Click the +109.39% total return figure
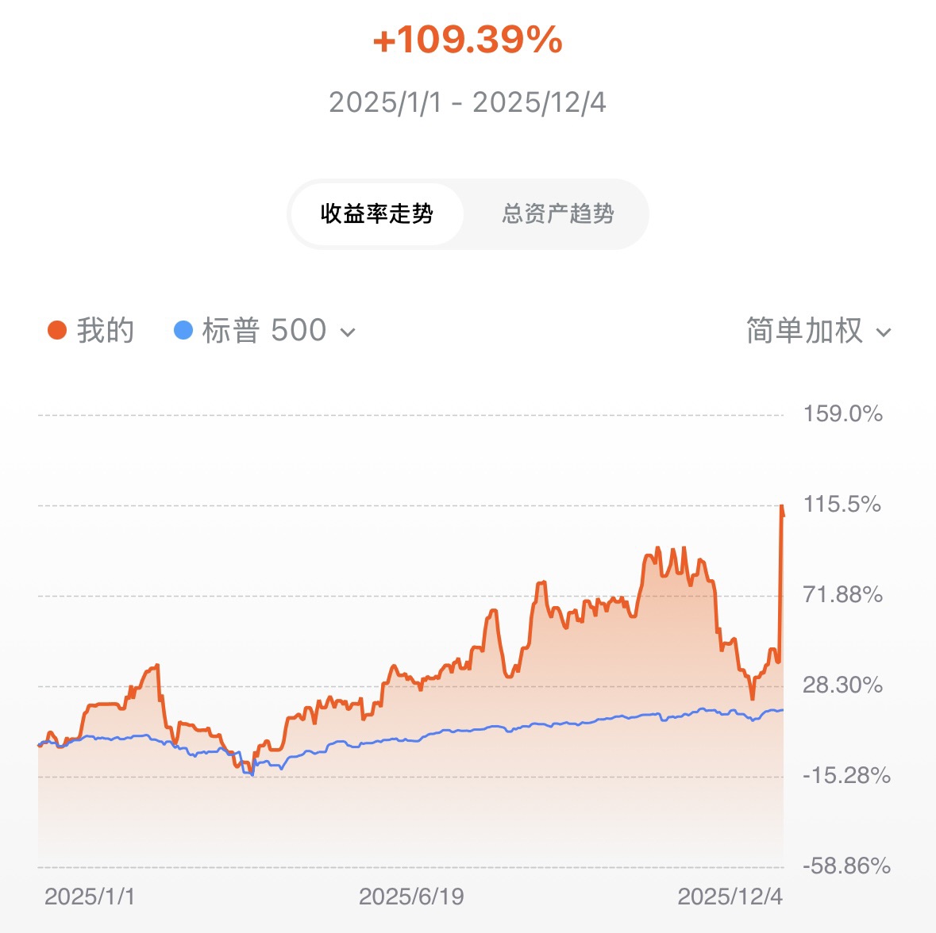 468,40
